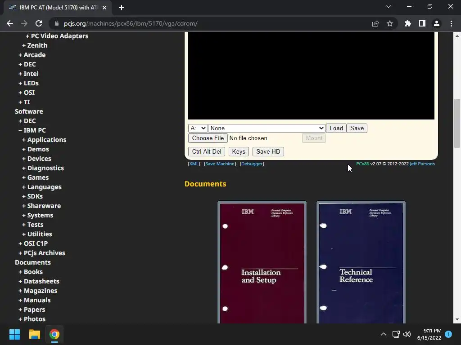Open the A: drive selector dropdown
Viewport: 461px width, 345px height.
pyautogui.click(x=198, y=128)
